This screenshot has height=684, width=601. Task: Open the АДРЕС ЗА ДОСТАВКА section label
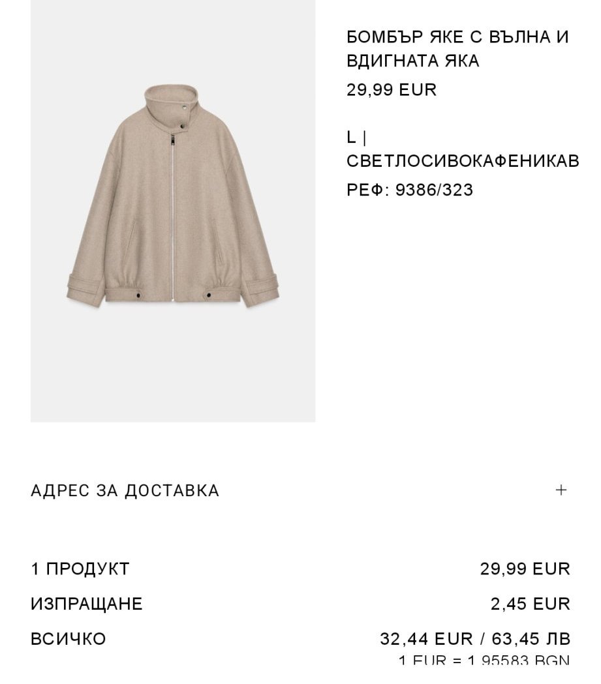[x=125, y=490]
